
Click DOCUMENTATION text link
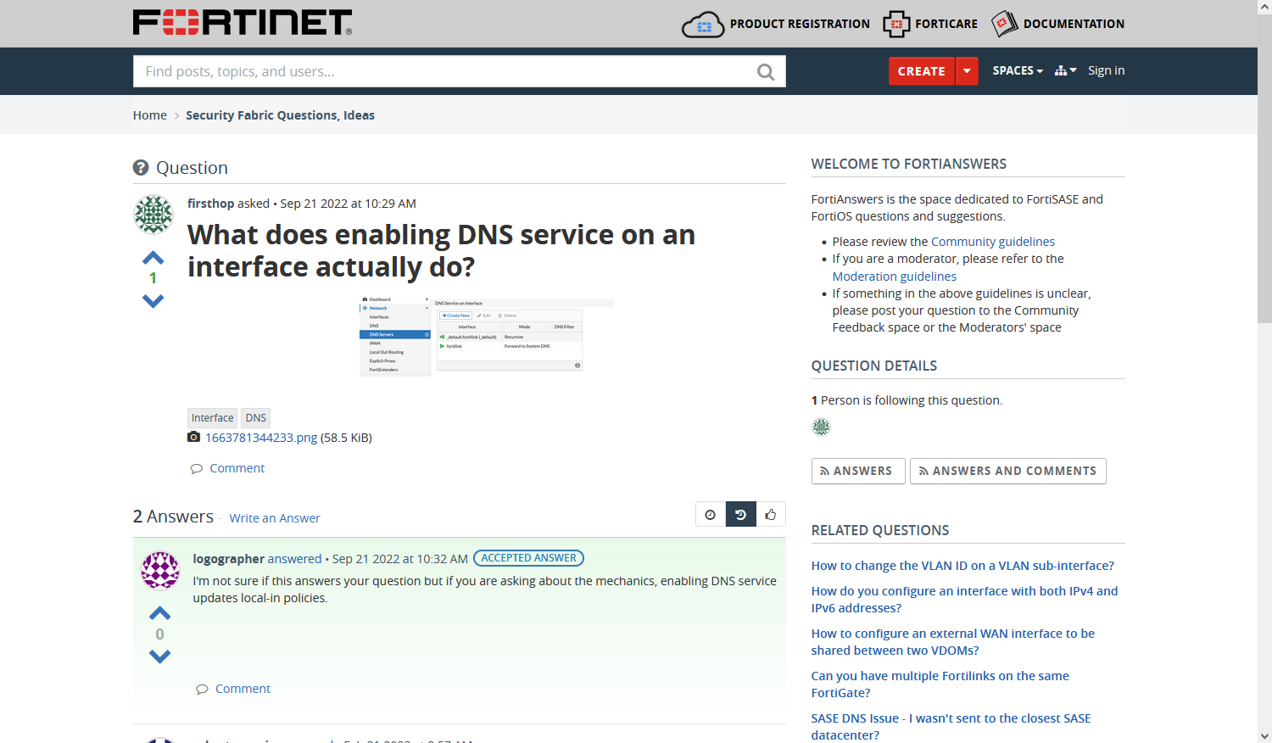pos(1074,24)
